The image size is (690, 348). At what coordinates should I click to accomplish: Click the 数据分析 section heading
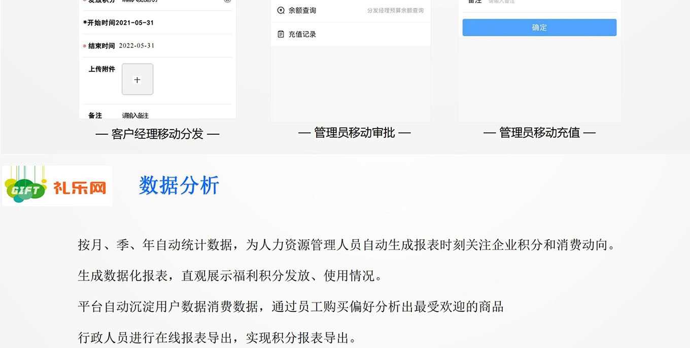tap(179, 185)
